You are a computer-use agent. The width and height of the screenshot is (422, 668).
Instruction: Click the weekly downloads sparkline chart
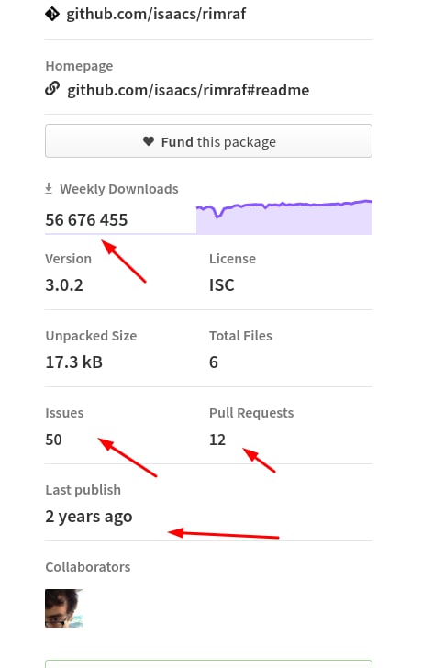[284, 217]
